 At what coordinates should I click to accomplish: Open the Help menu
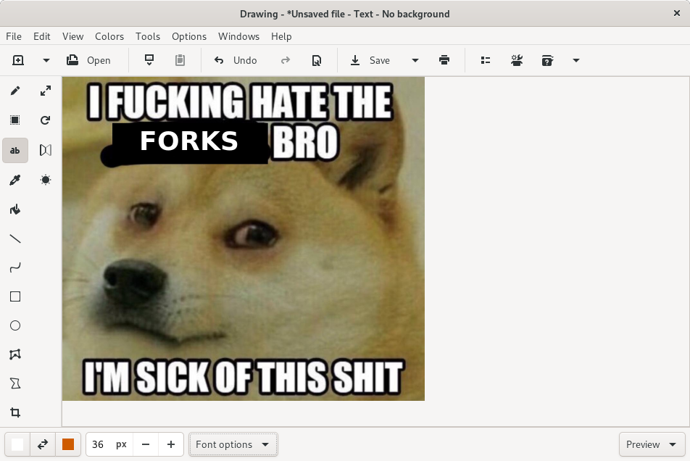coord(281,36)
